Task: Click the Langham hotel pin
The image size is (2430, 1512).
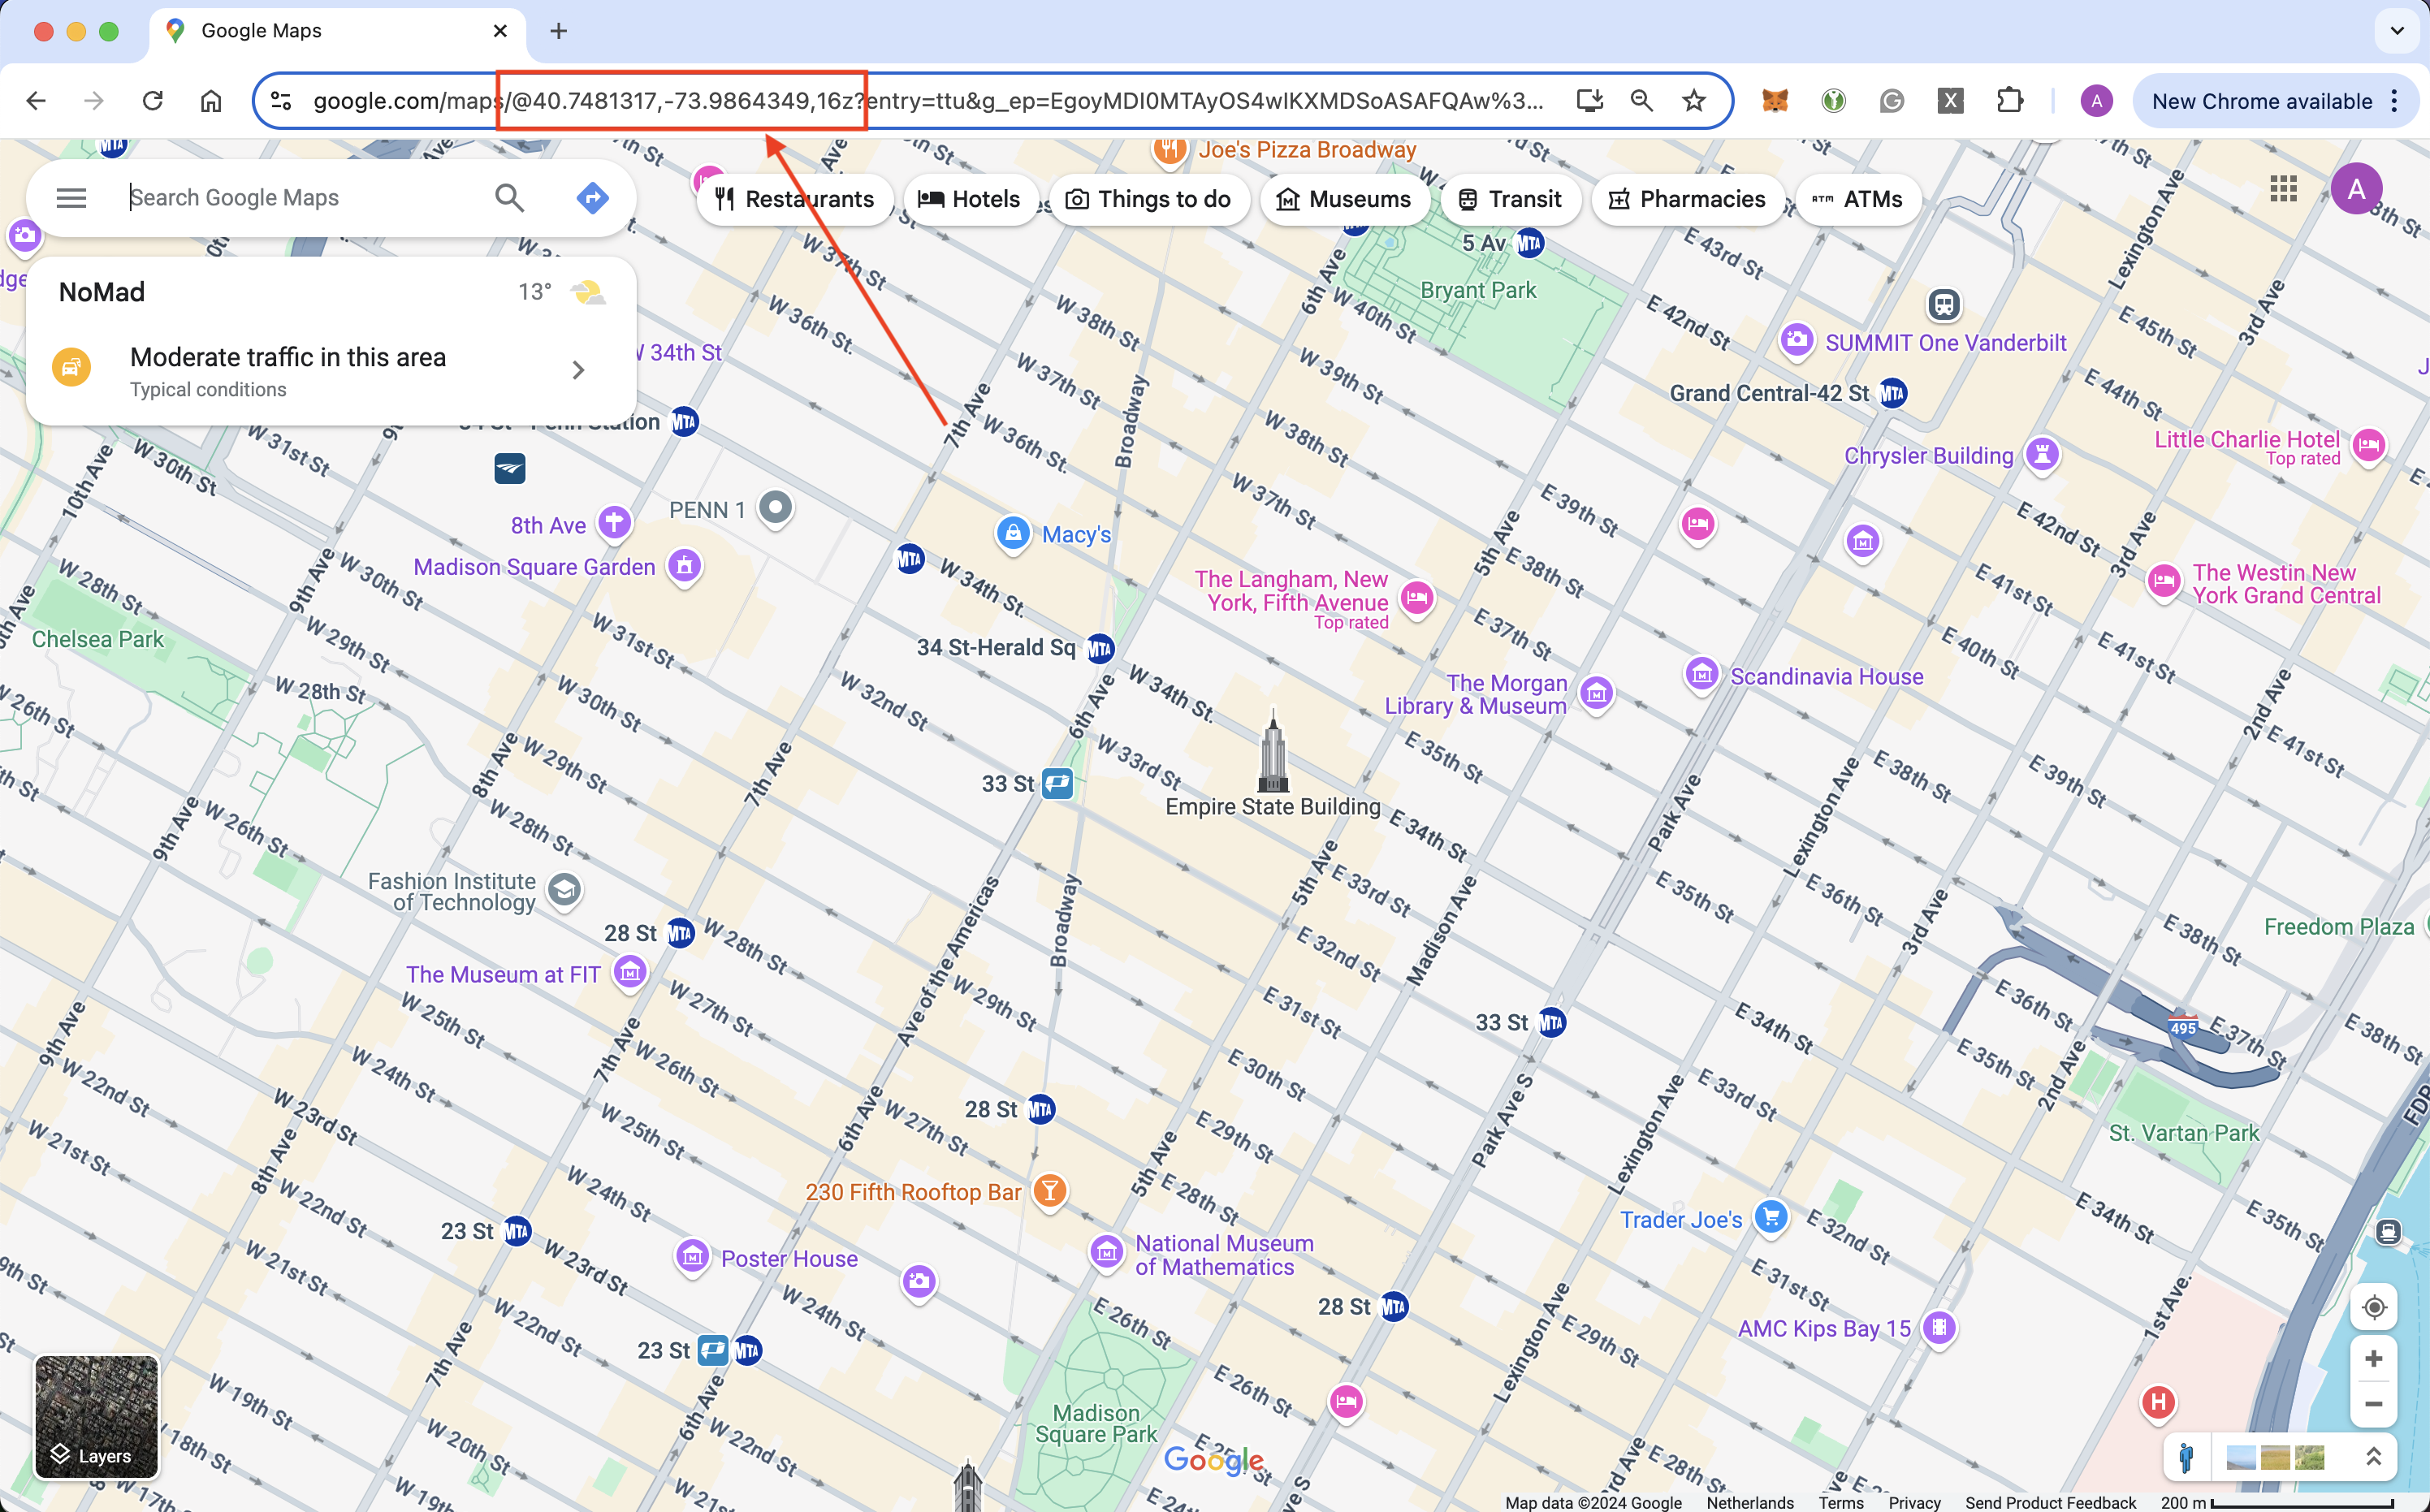Action: click(x=1417, y=598)
